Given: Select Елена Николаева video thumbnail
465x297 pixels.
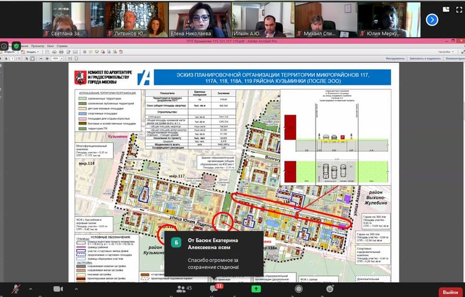Looking at the screenshot, I should (200, 20).
